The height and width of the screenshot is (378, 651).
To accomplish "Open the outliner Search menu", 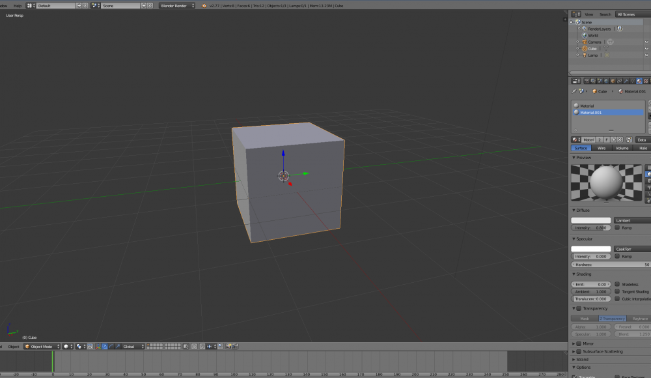I will point(605,14).
